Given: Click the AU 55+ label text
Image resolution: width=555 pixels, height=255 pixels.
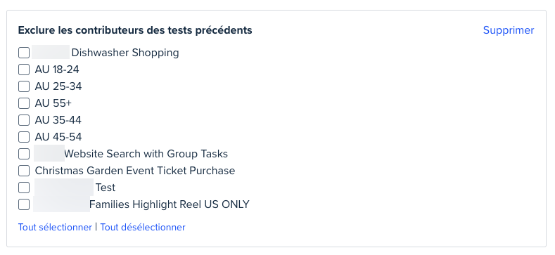Looking at the screenshot, I should coord(53,103).
